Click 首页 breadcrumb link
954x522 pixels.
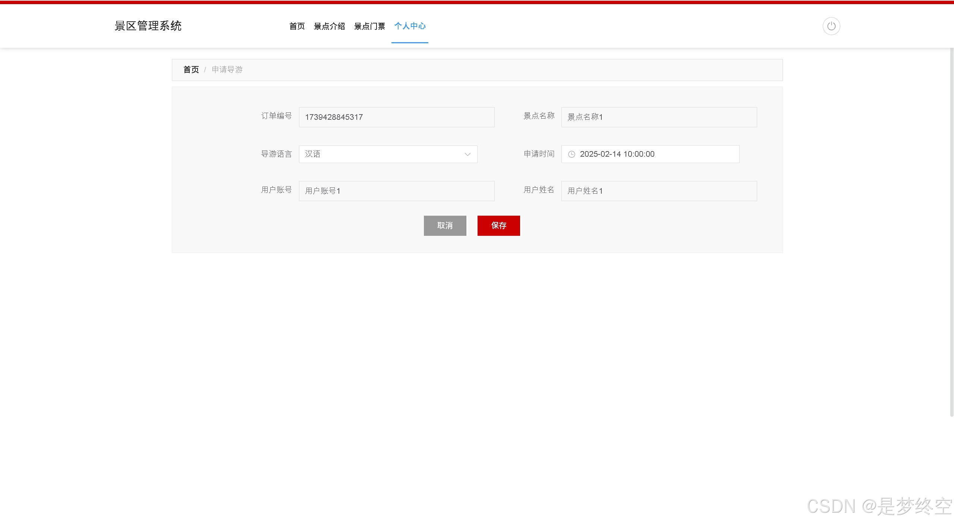tap(191, 70)
